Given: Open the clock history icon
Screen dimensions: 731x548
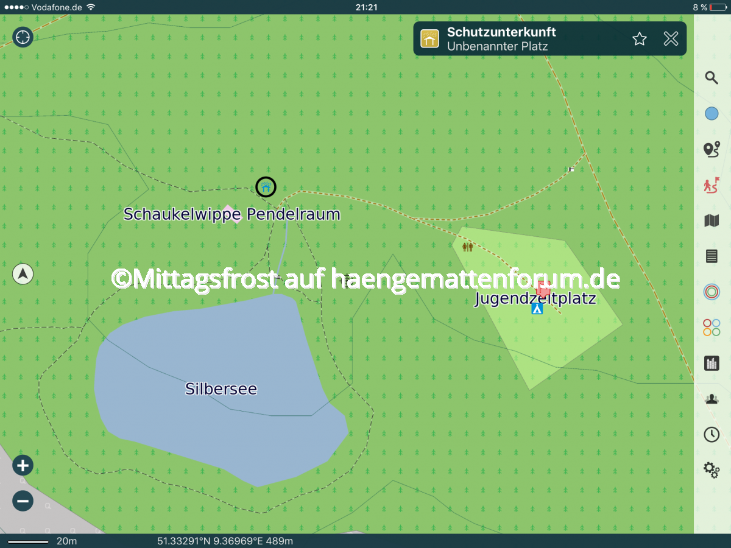Looking at the screenshot, I should coord(711,435).
